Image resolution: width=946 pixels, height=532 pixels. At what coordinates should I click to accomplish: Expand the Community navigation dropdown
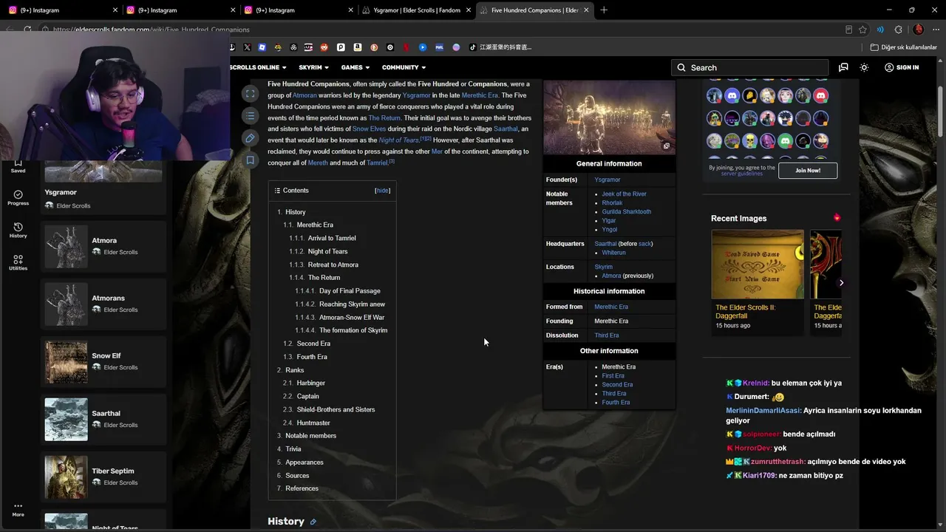click(x=404, y=67)
